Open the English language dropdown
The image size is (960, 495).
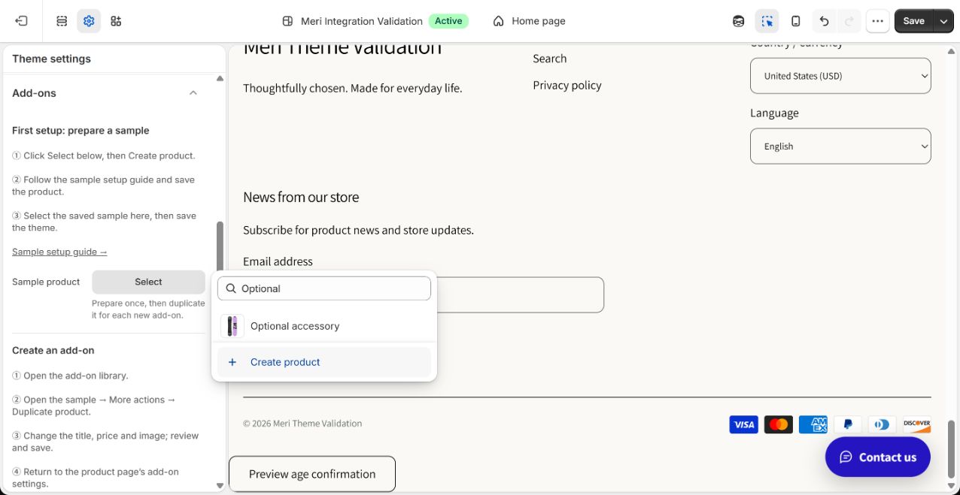[x=840, y=146]
